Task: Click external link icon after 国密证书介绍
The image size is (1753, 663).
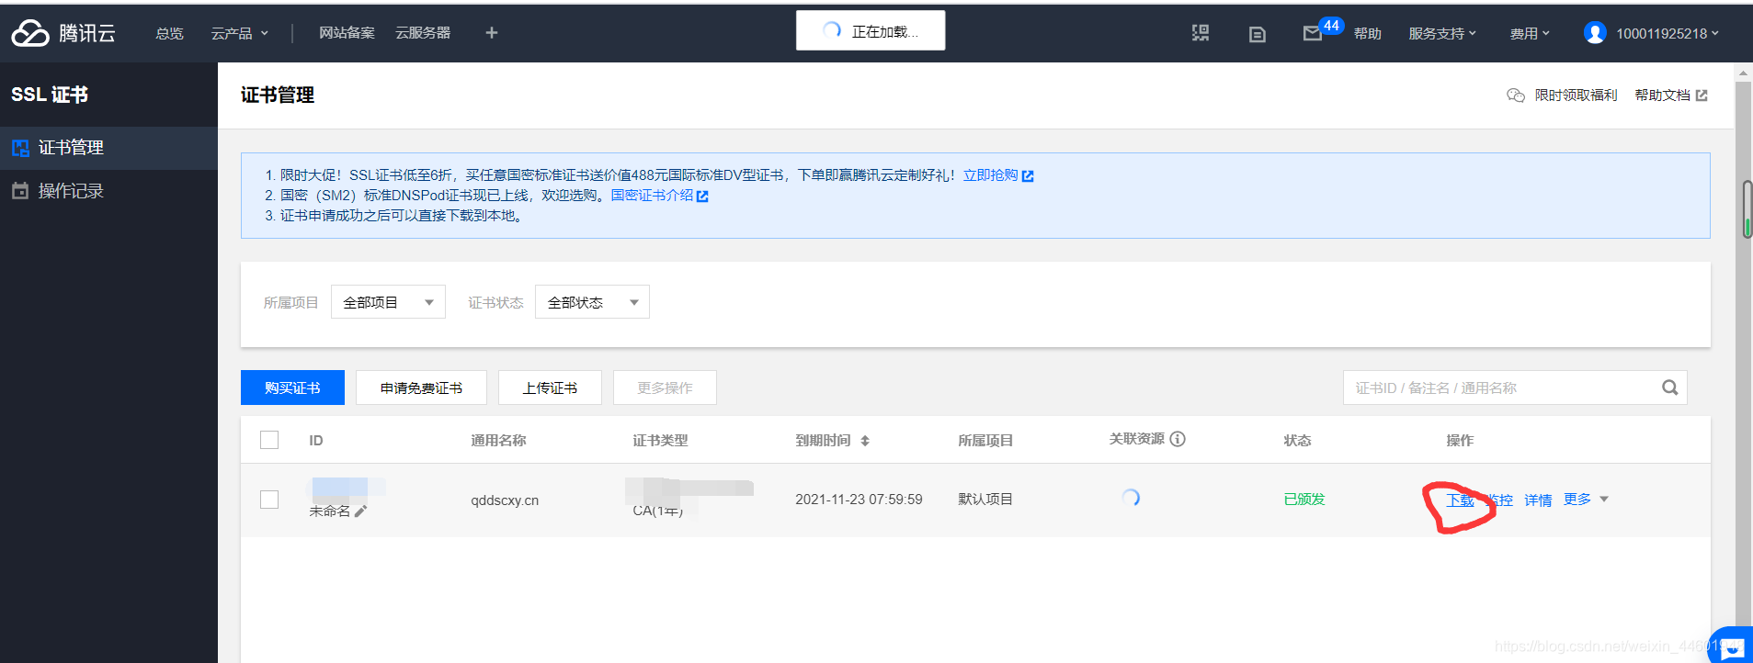Action: pos(702,197)
